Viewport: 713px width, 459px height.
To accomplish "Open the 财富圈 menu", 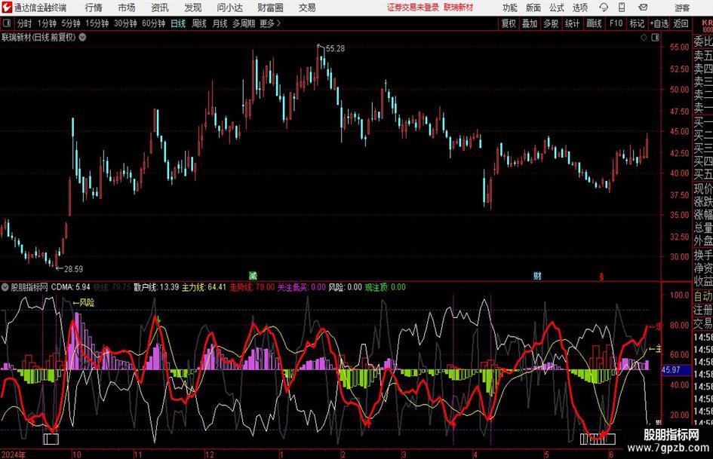I will click(270, 8).
